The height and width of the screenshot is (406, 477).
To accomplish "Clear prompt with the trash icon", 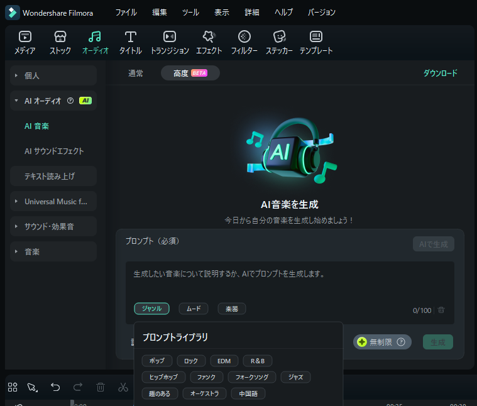I will coord(441,310).
